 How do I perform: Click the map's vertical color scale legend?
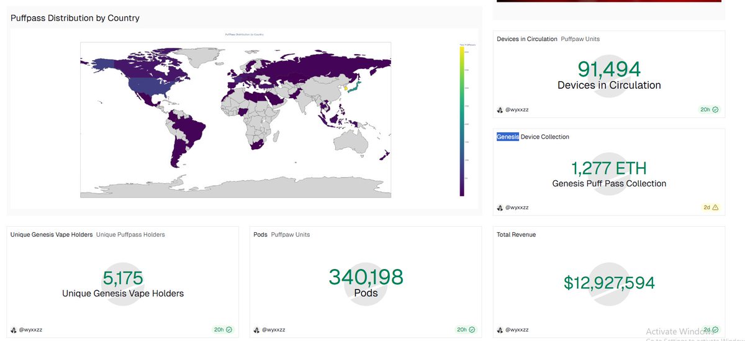pyautogui.click(x=461, y=122)
